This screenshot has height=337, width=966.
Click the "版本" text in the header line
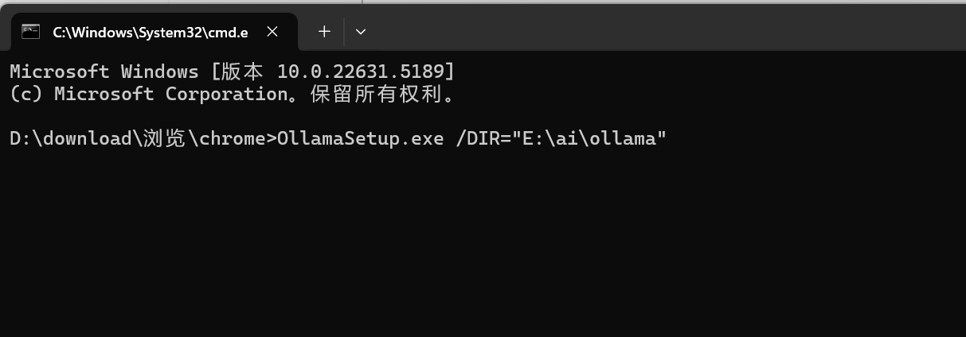pyautogui.click(x=242, y=72)
